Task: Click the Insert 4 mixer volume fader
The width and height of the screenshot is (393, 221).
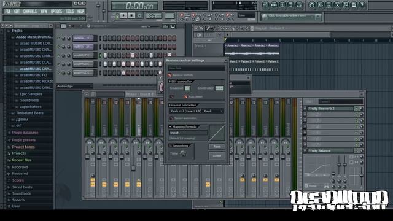Action: click(x=133, y=168)
